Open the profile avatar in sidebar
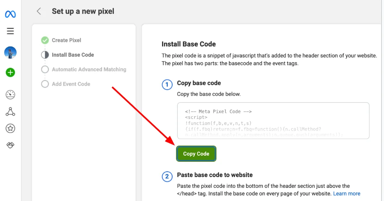The height and width of the screenshot is (201, 384). click(x=10, y=52)
